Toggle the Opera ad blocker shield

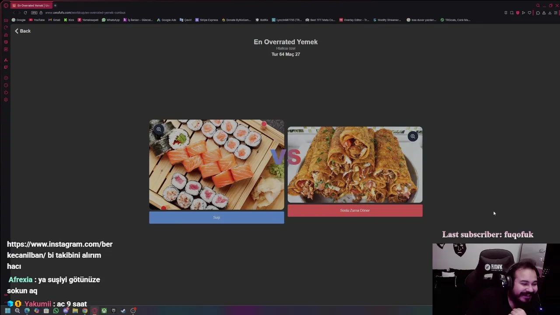tap(518, 13)
